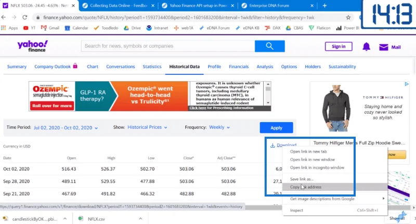Viewport: 416px width, 224px height.
Task: Select the Historical Data tab
Action: point(185,67)
